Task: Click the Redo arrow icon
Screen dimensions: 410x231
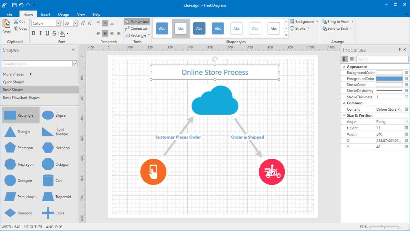Action: click(x=28, y=5)
